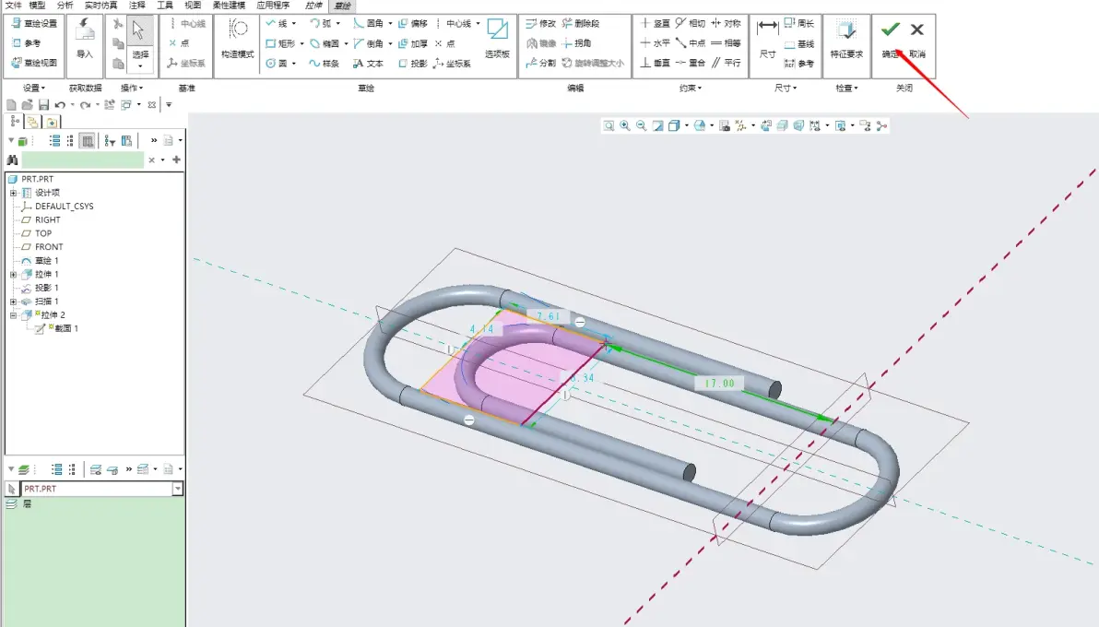
Task: Open the 分析 menu tab
Action: point(65,5)
